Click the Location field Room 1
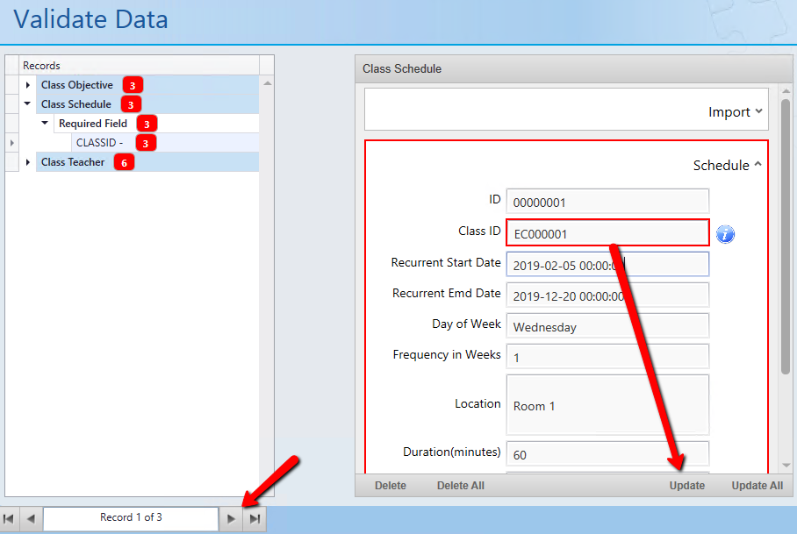797x534 pixels. [607, 404]
